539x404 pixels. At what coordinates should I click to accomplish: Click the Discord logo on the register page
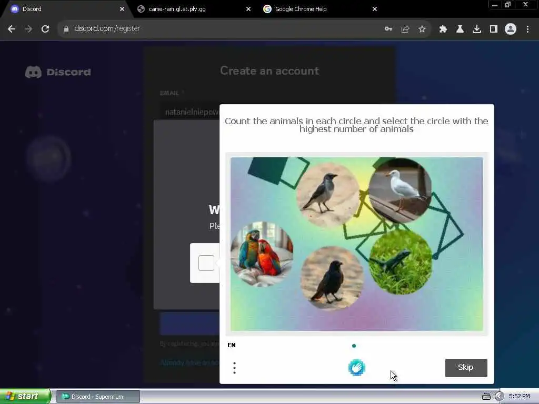tap(58, 72)
